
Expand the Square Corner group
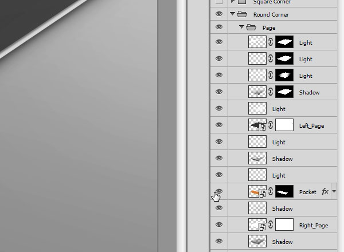pyautogui.click(x=232, y=1)
